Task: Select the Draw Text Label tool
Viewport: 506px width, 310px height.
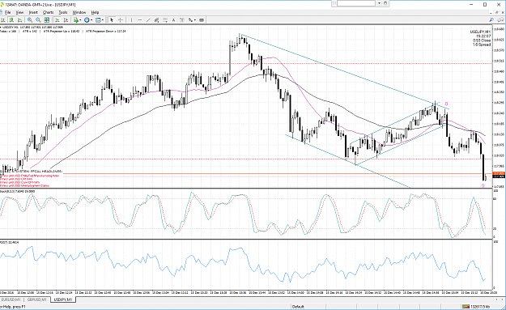Action: click(182, 20)
